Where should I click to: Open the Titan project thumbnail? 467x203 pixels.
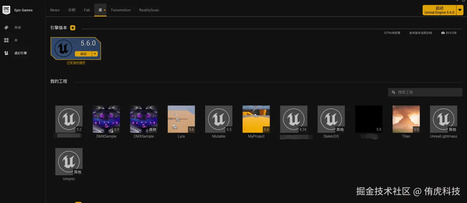pyautogui.click(x=406, y=119)
